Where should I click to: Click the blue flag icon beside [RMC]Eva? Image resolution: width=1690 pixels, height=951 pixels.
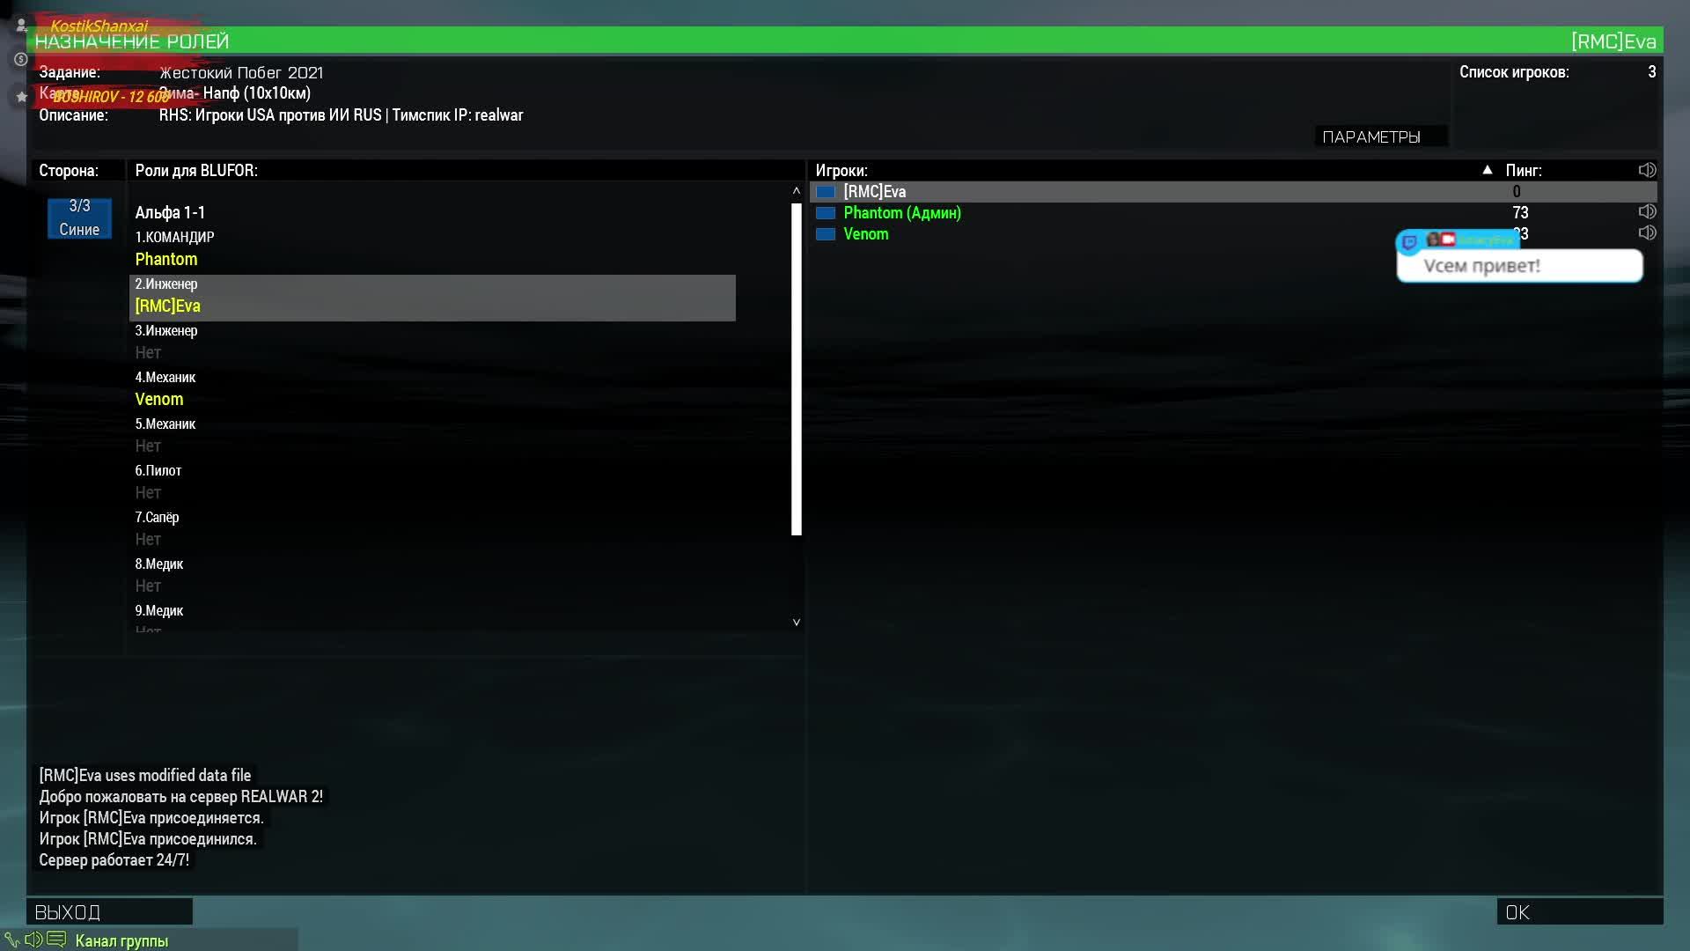pyautogui.click(x=826, y=191)
